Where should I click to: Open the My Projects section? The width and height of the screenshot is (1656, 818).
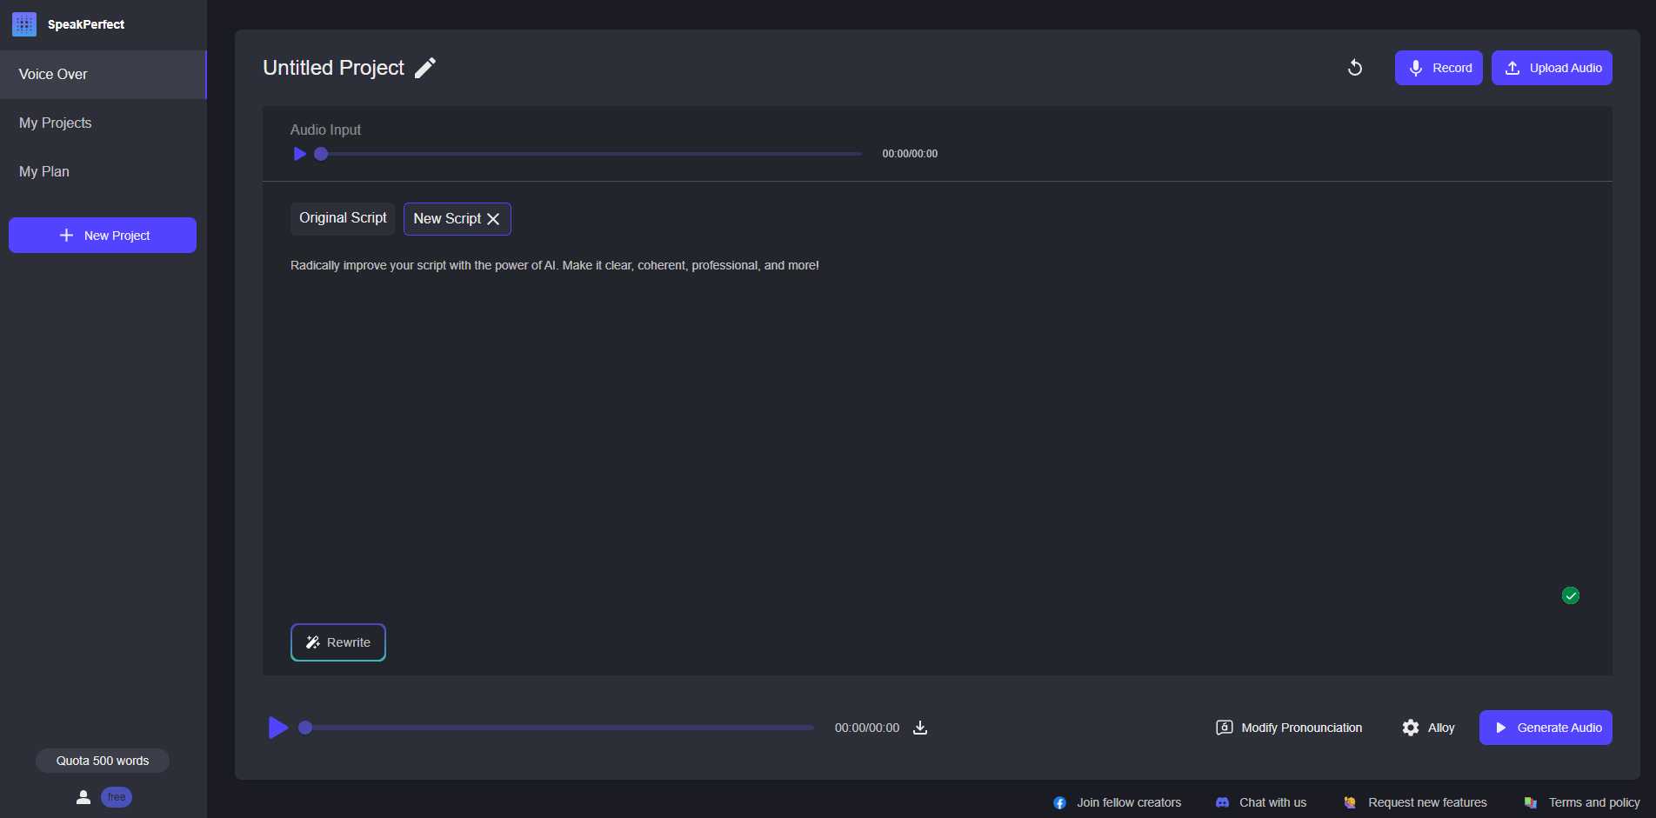[55, 123]
